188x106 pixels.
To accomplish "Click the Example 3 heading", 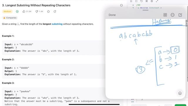I will (x=8, y=83).
